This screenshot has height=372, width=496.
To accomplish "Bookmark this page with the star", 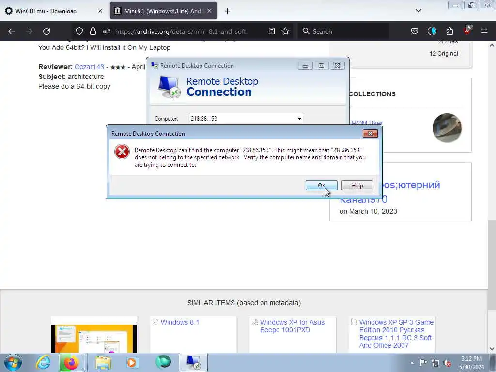I will pyautogui.click(x=285, y=31).
